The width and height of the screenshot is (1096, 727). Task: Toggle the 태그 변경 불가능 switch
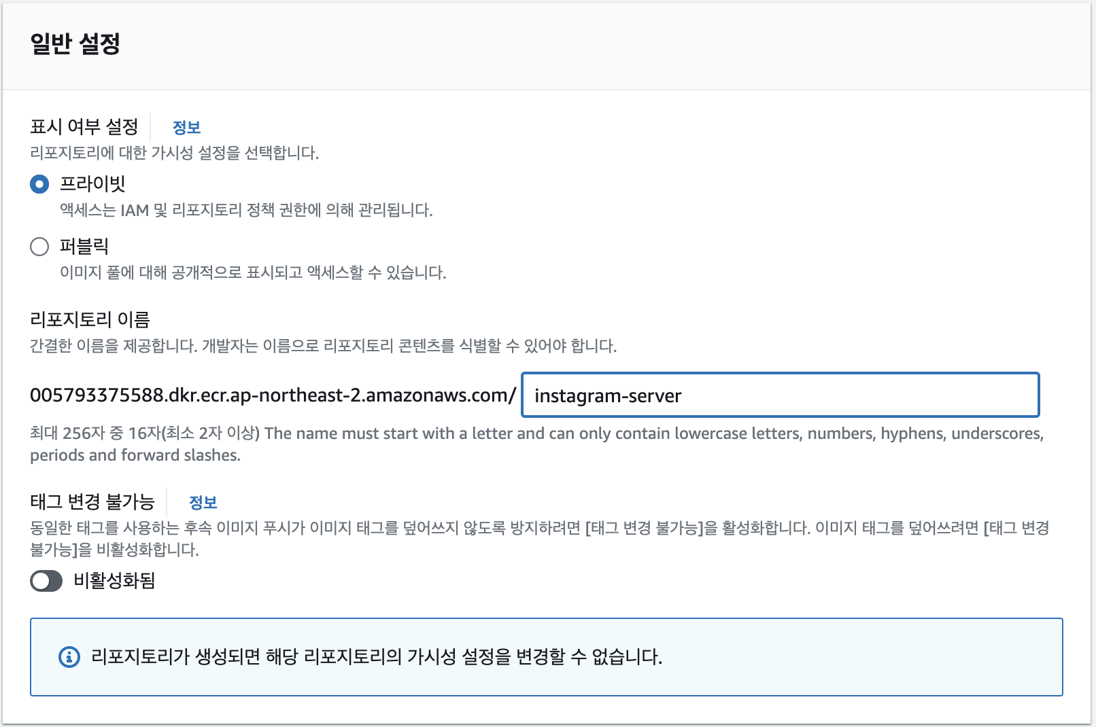pyautogui.click(x=46, y=581)
